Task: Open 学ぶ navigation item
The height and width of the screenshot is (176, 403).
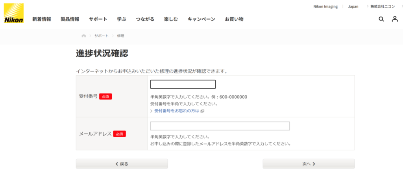Action: click(x=122, y=19)
